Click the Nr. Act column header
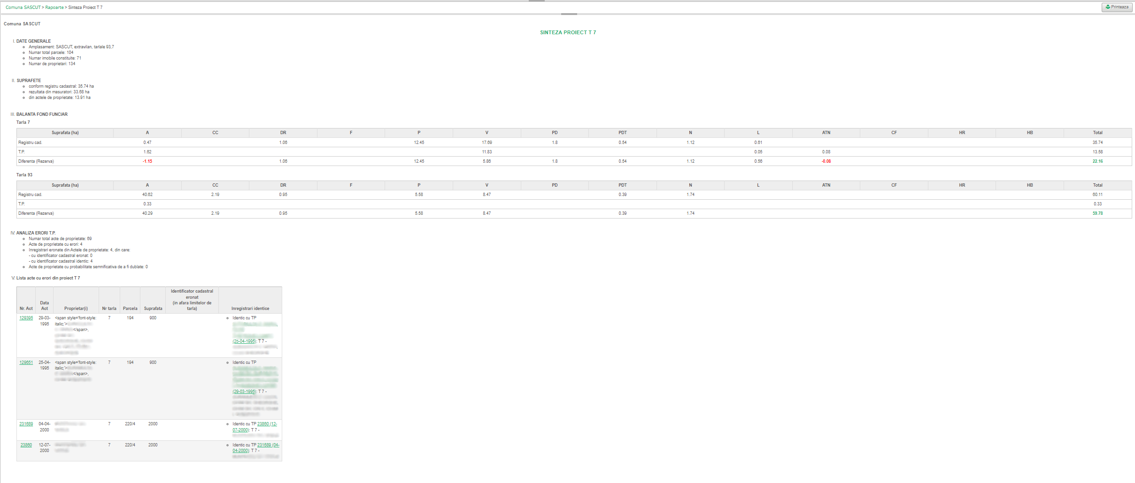 click(x=26, y=309)
